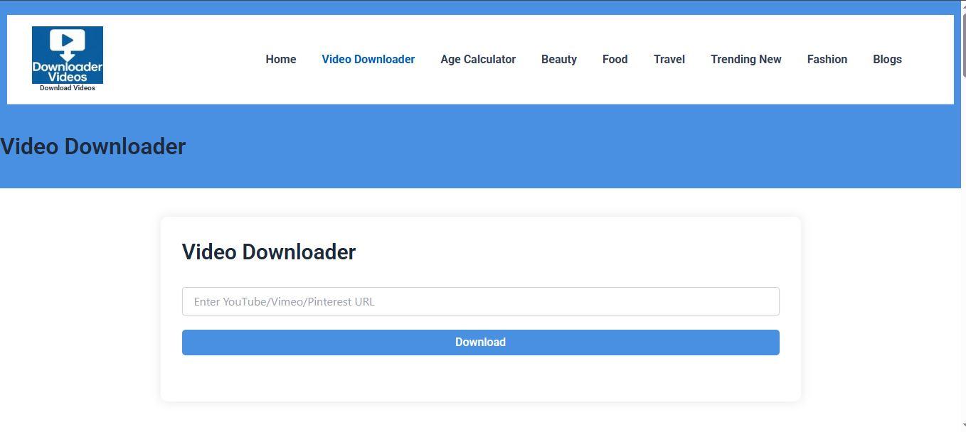This screenshot has width=966, height=432.
Task: Click the scrollbar track below the thumb
Action: (x=962, y=249)
